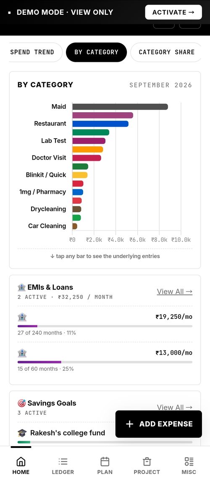Open the Ledger list icon

(x=63, y=461)
